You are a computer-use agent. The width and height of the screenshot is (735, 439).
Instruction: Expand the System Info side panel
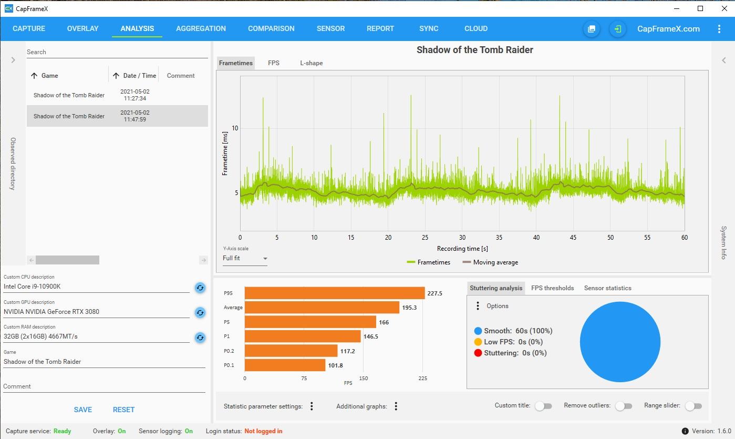click(x=723, y=60)
